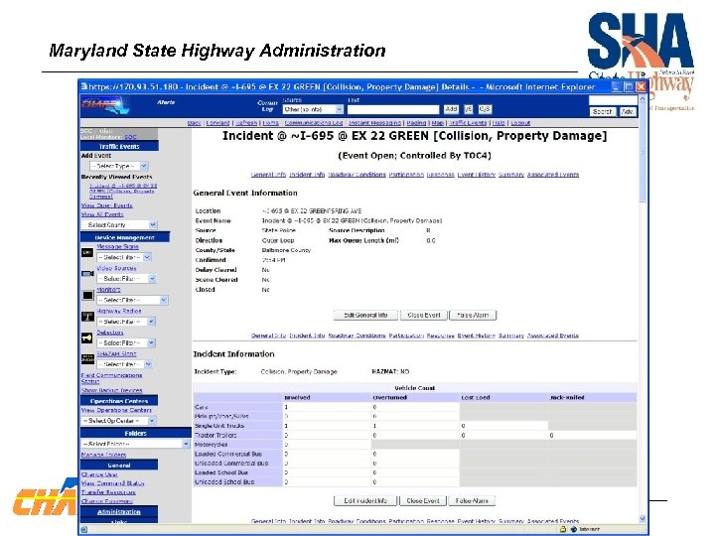
Task: Click the recently viewed I-695 incident link
Action: [x=123, y=191]
